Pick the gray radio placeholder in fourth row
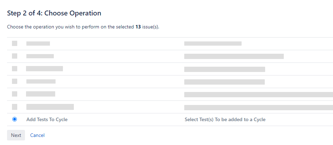The height and width of the screenshot is (145, 333). click(14, 81)
